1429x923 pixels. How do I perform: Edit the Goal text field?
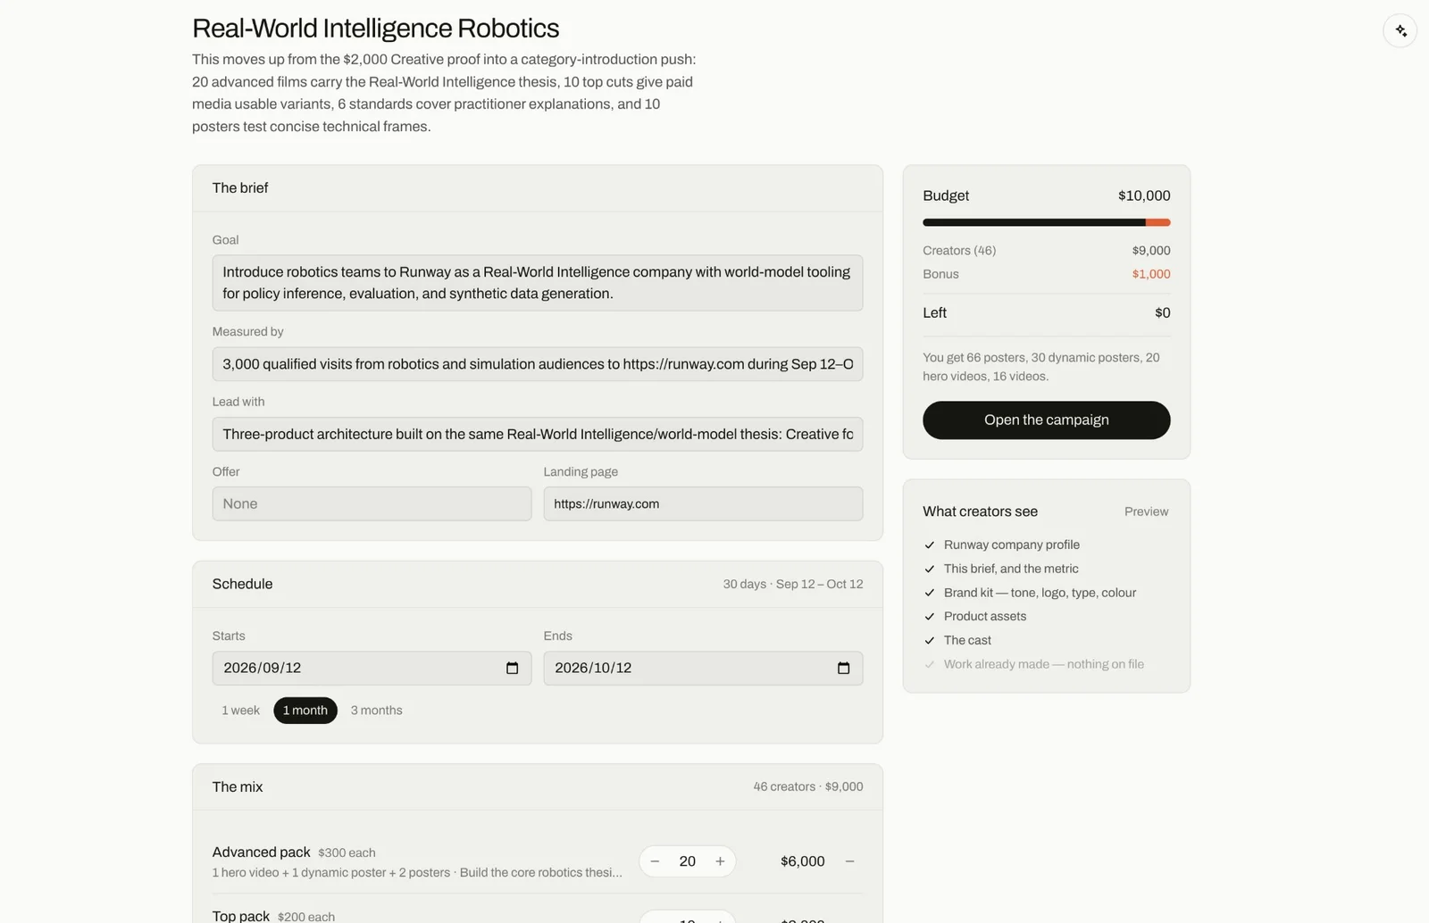coord(538,283)
